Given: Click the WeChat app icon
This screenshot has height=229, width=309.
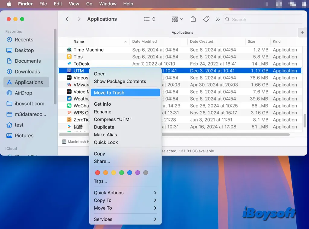Looking at the screenshot, I should (x=69, y=106).
